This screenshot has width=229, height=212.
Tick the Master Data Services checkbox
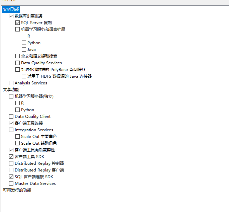11,184
